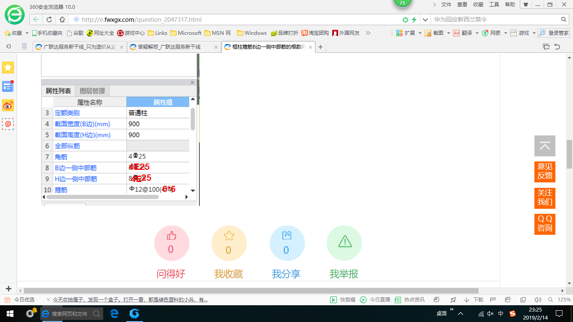Open the mail @ icon in the left sidebar
Image resolution: width=573 pixels, height=322 pixels.
[x=8, y=124]
